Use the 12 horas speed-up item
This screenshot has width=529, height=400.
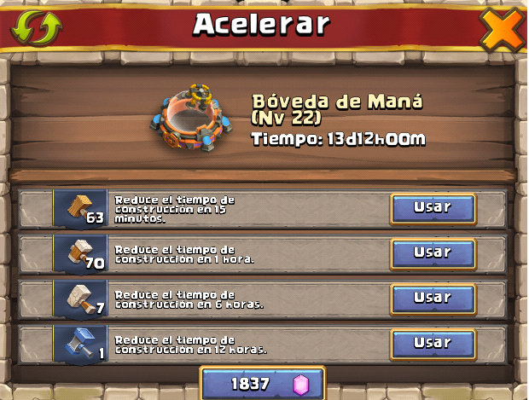pos(433,345)
